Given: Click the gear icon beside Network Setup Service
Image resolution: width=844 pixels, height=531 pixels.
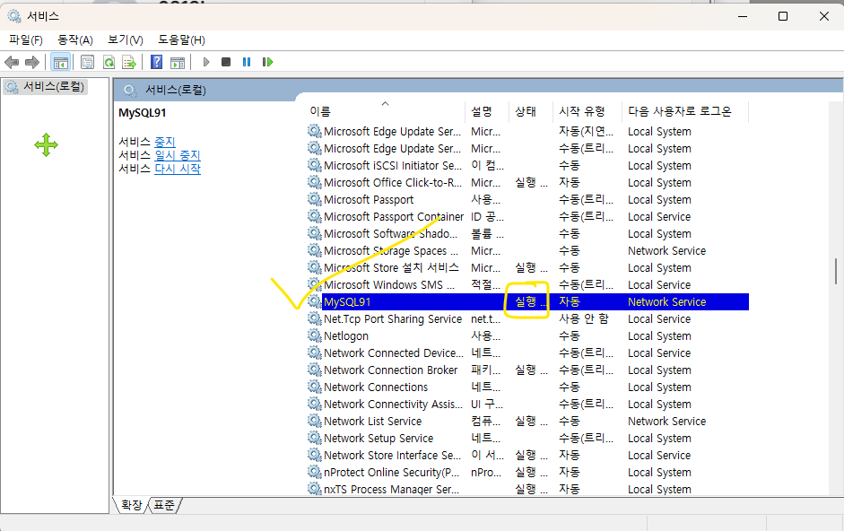Looking at the screenshot, I should pos(315,438).
